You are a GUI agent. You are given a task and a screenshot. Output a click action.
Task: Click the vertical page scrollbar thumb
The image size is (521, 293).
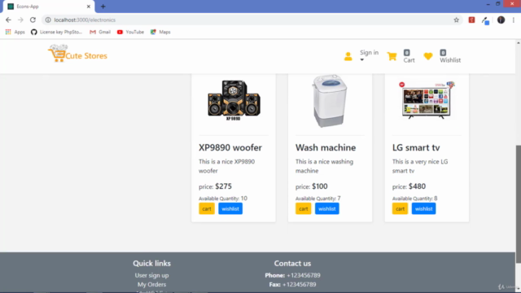[519, 203]
